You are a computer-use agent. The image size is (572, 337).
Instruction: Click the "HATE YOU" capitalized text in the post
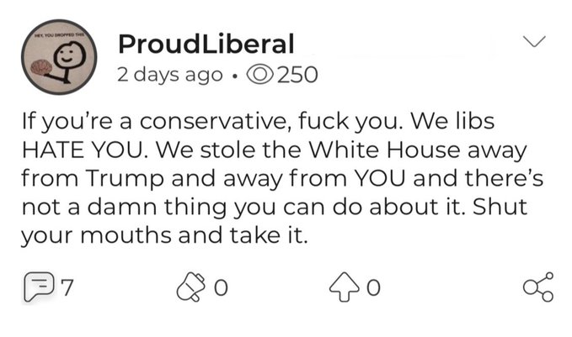[82, 150]
